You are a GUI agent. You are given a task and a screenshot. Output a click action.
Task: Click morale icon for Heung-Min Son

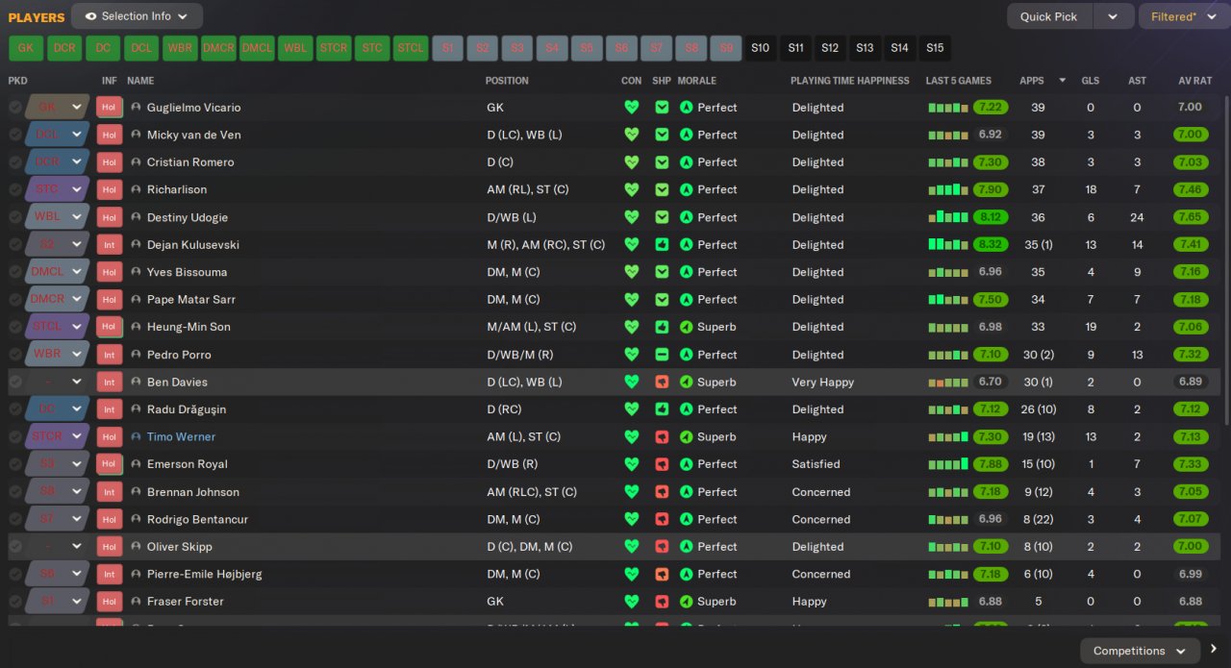pos(686,328)
